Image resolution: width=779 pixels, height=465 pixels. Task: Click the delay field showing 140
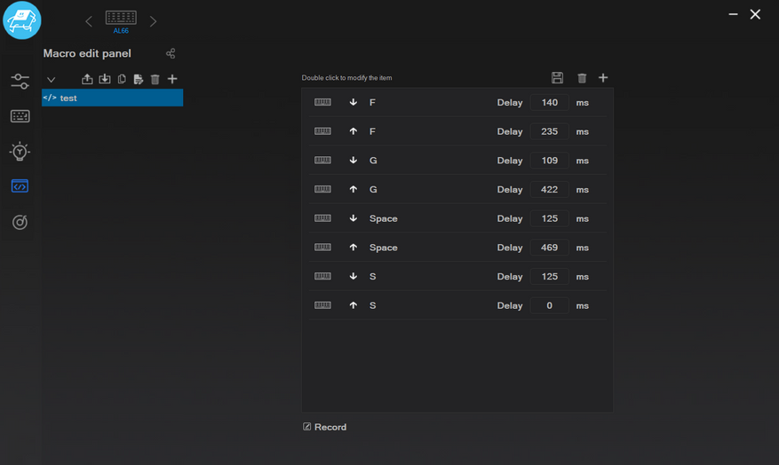pos(550,102)
